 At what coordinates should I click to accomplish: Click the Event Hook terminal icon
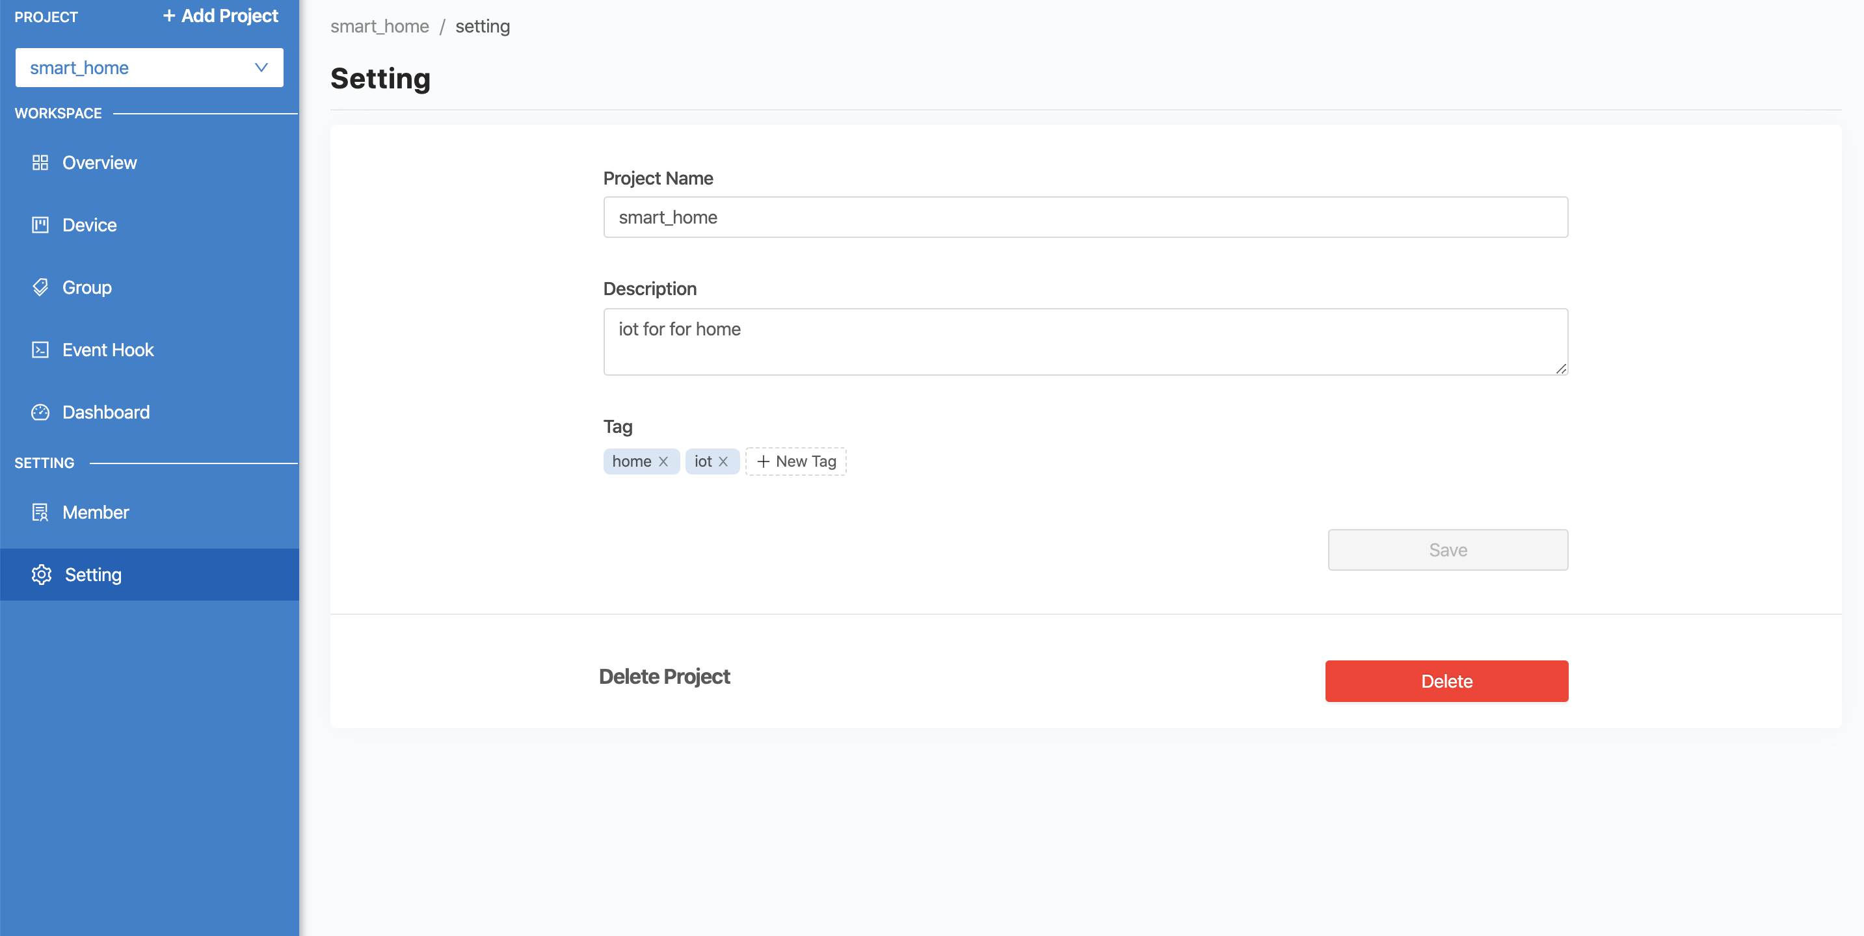tap(40, 350)
